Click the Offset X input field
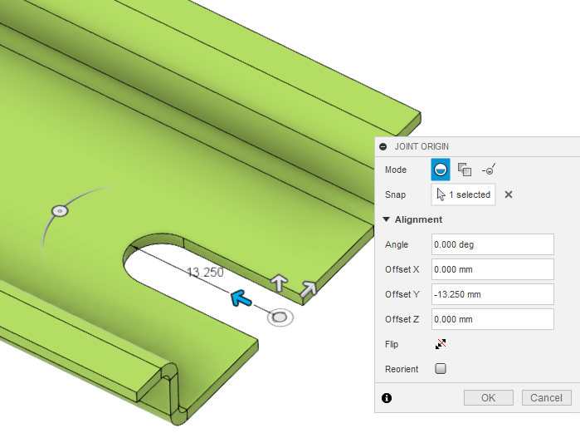The height and width of the screenshot is (433, 580). pyautogui.click(x=493, y=269)
